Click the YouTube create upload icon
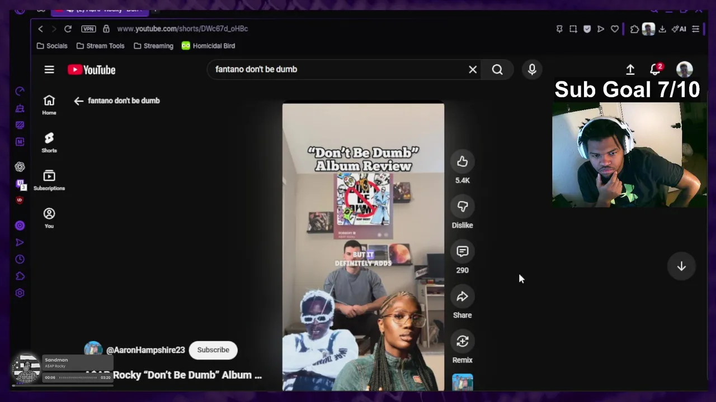 [630, 69]
